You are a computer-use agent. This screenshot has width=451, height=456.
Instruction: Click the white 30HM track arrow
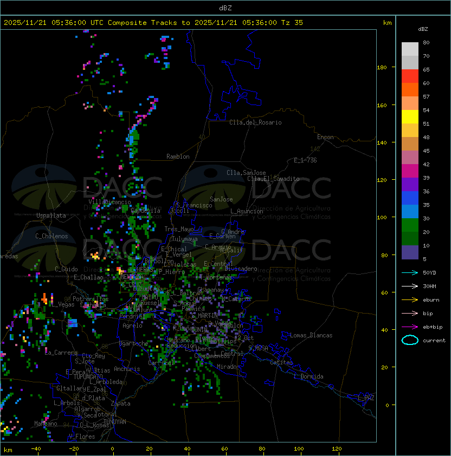410,286
